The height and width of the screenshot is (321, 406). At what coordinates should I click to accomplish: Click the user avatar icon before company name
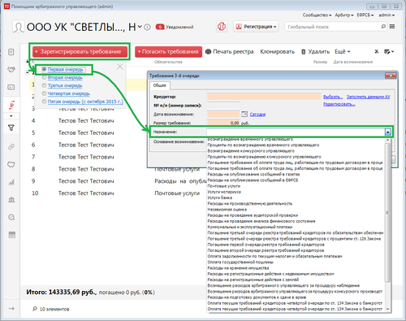pyautogui.click(x=19, y=27)
